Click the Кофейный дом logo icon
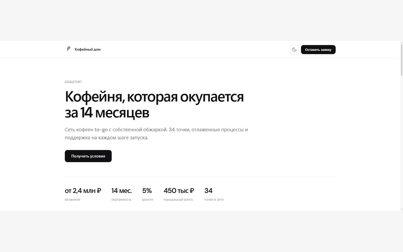The image size is (403, 252). 69,49
